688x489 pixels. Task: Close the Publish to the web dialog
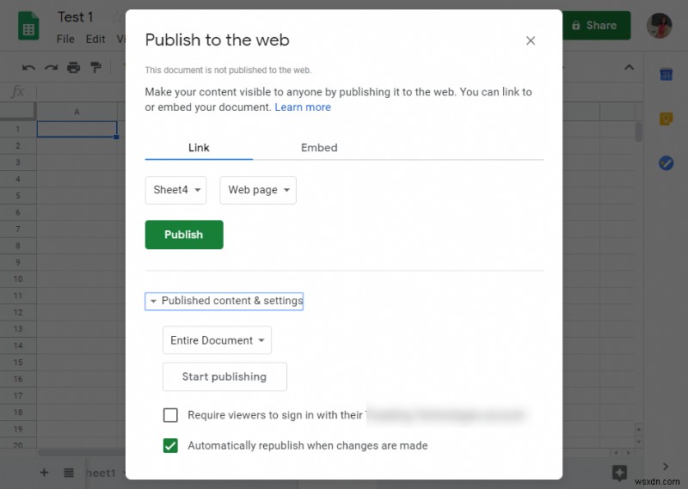(x=531, y=40)
